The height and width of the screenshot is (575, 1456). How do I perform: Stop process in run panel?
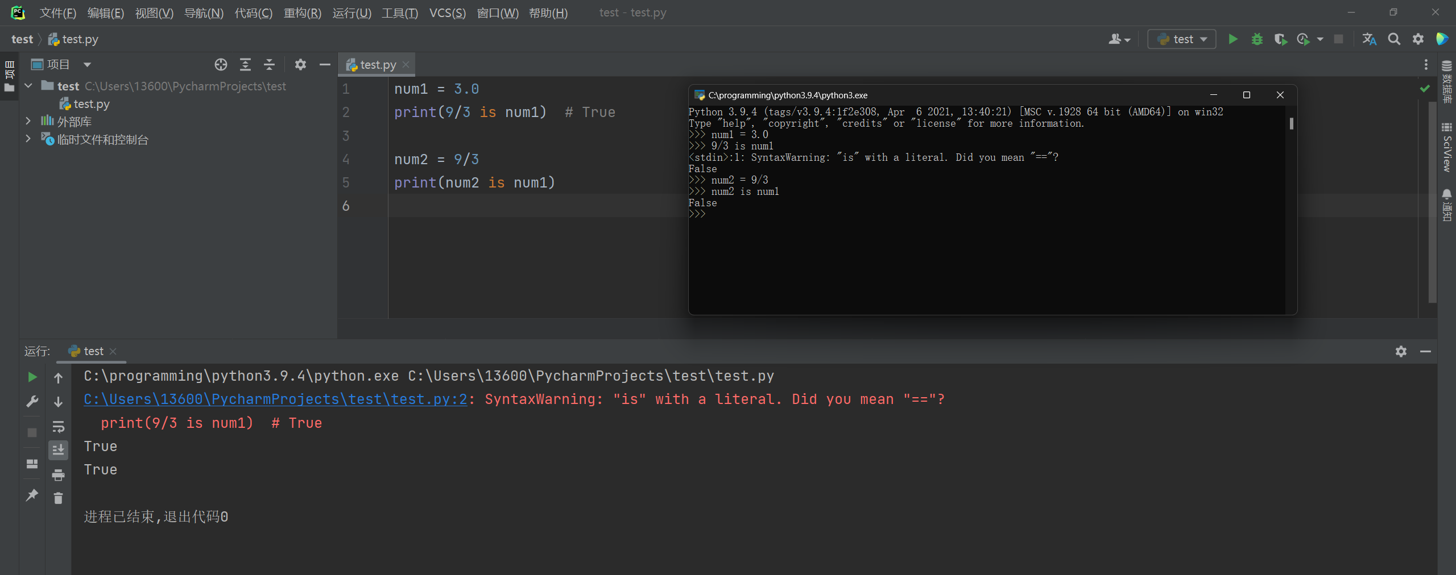click(x=32, y=432)
